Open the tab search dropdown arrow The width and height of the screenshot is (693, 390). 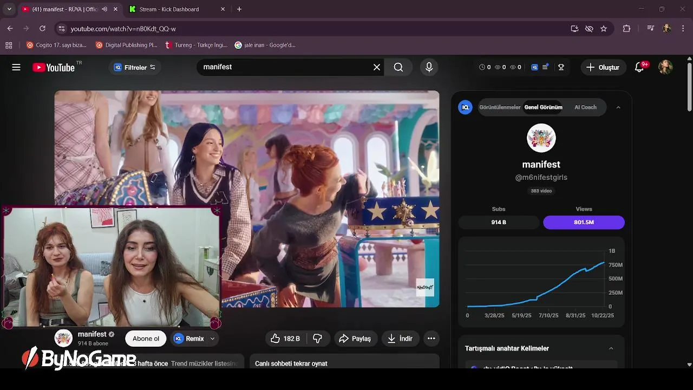pyautogui.click(x=9, y=9)
